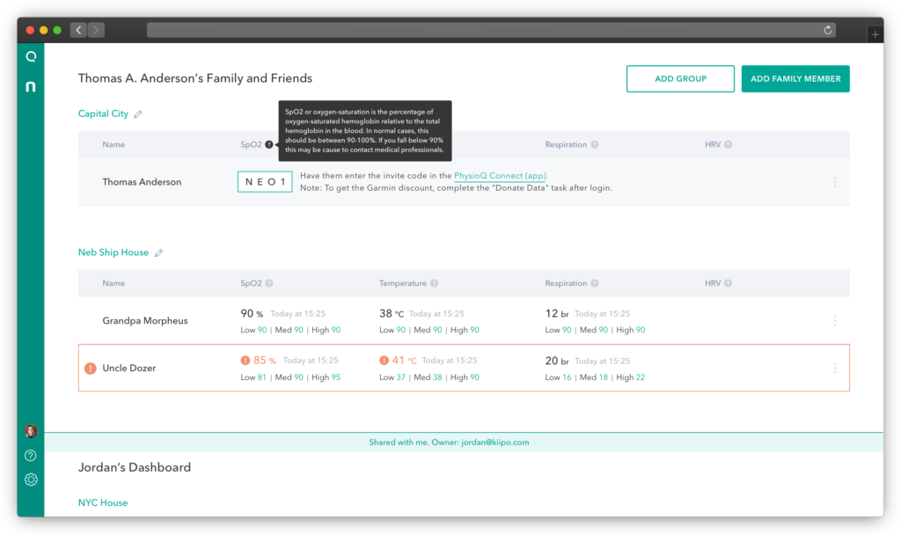
Task: Click the ADD FAMILY MEMBER button
Action: [795, 79]
